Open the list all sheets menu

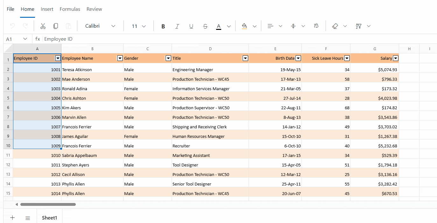coord(28,218)
